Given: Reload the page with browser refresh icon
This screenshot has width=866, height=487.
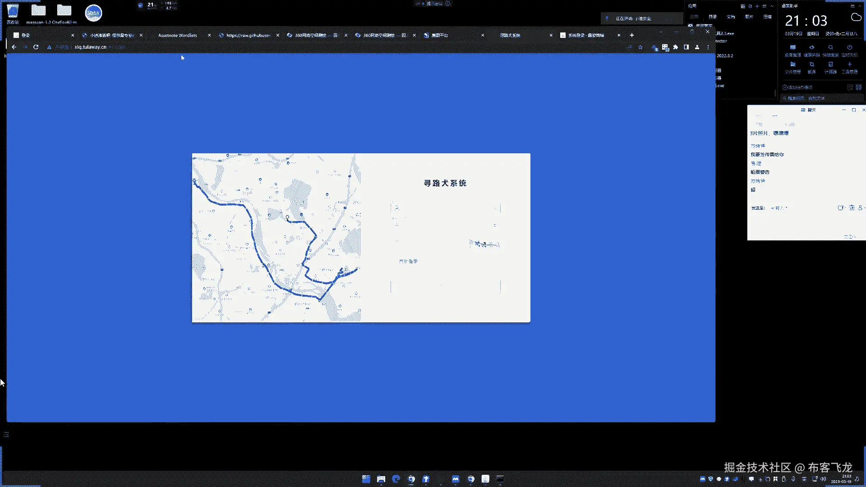Looking at the screenshot, I should click(36, 47).
